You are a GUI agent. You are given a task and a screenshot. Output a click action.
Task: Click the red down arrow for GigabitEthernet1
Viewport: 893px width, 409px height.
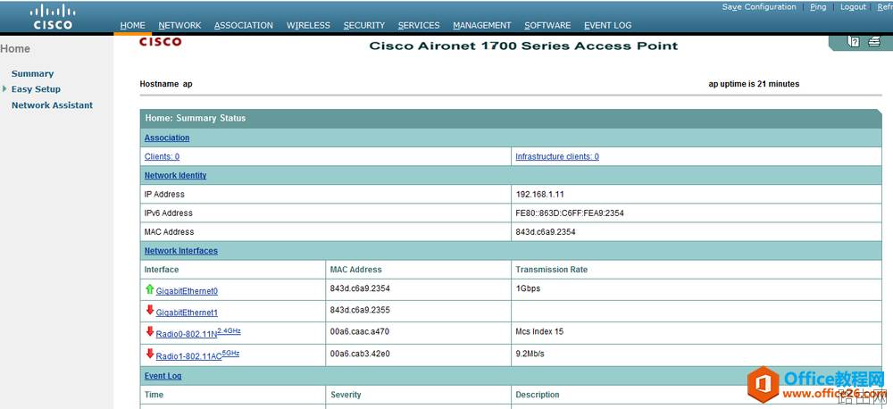click(x=150, y=310)
